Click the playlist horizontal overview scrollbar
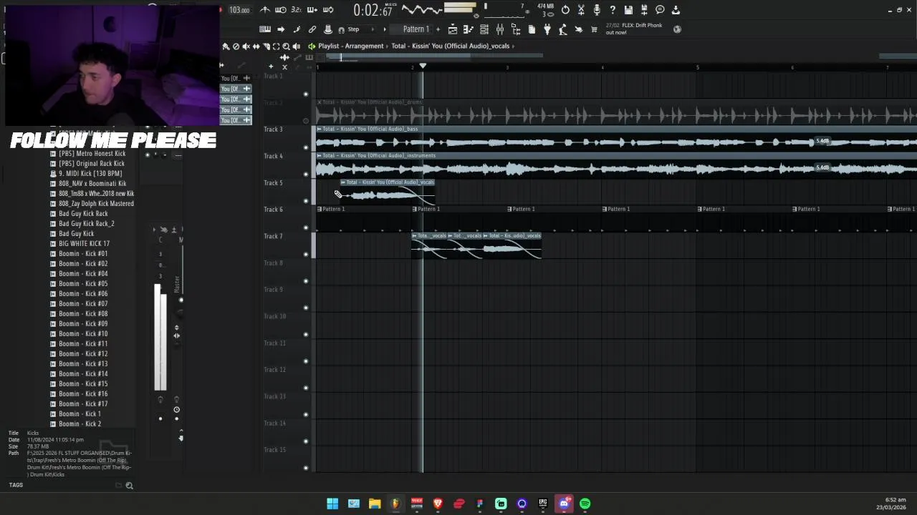 [x=616, y=57]
